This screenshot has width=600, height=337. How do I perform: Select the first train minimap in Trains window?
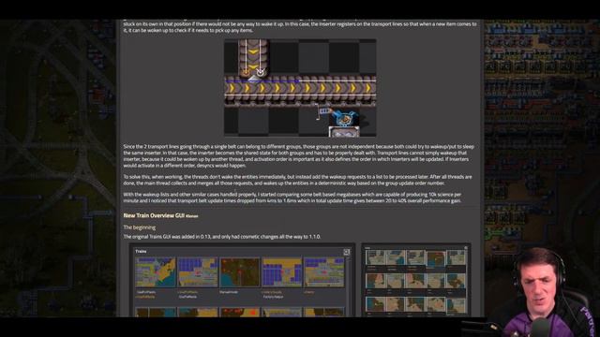tap(156, 272)
